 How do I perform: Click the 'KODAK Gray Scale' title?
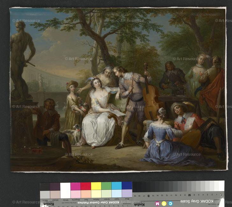(197, 201)
